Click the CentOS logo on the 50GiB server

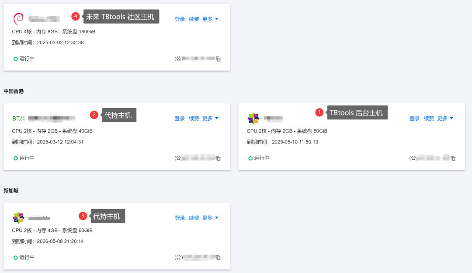253,118
